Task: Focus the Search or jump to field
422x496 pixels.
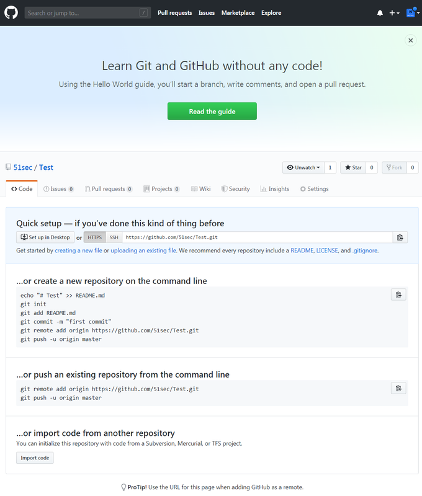Action: click(x=88, y=13)
